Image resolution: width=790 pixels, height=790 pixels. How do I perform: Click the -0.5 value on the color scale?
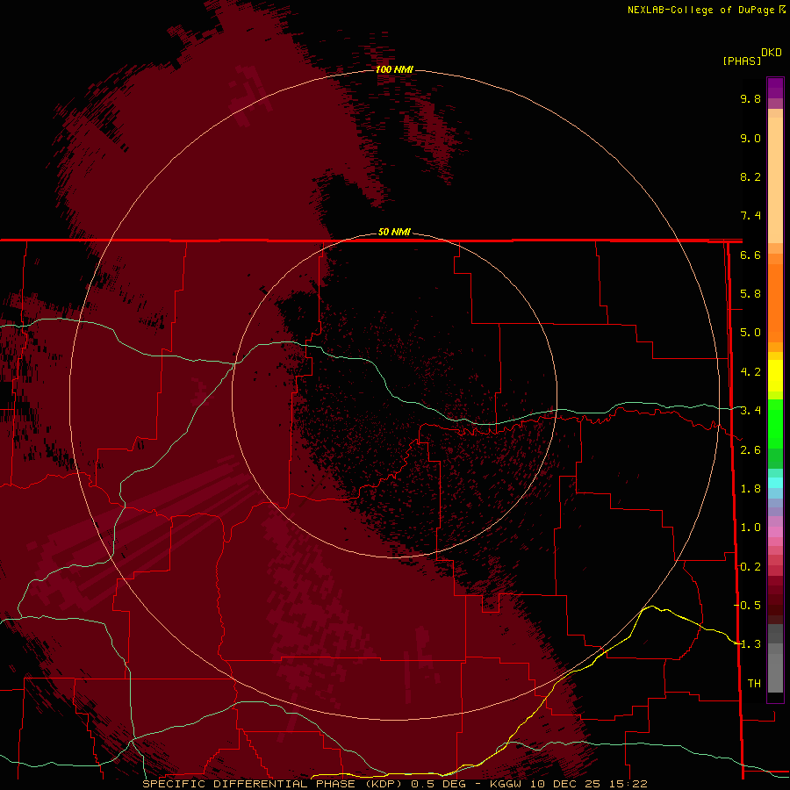pos(747,606)
